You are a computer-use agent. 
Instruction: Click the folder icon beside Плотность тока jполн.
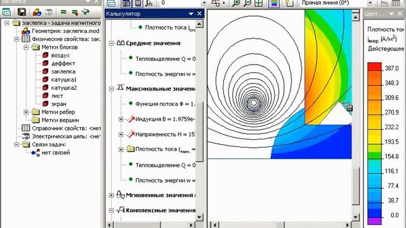pyautogui.click(x=131, y=149)
